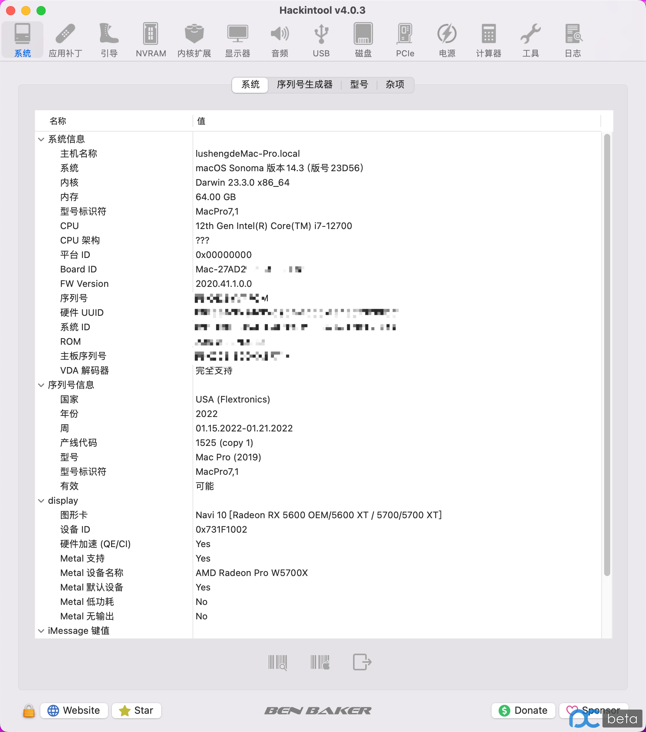Open the PCIe toolbar section
The width and height of the screenshot is (646, 732).
click(x=405, y=40)
